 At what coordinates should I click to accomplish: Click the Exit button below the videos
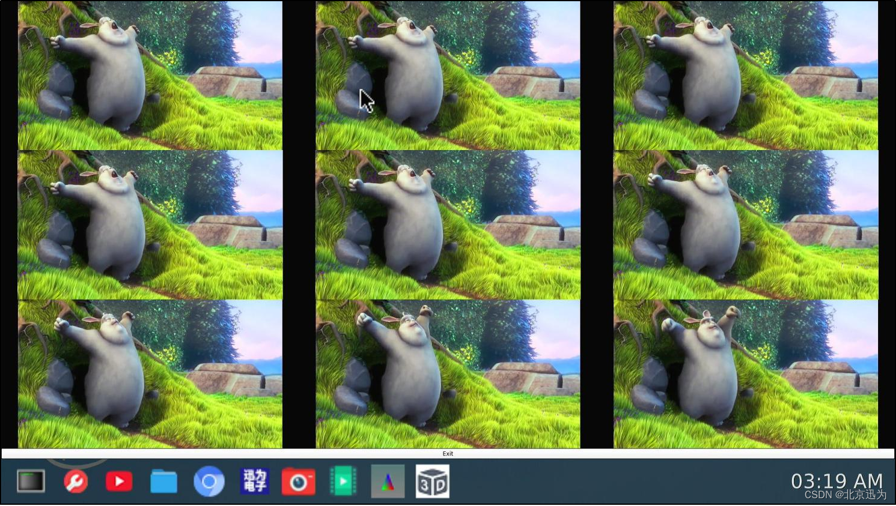pyautogui.click(x=448, y=454)
